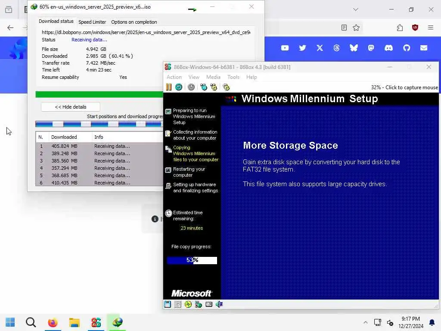Open the Mastodon link in the browser header
The height and width of the screenshot is (331, 441).
pyautogui.click(x=371, y=48)
